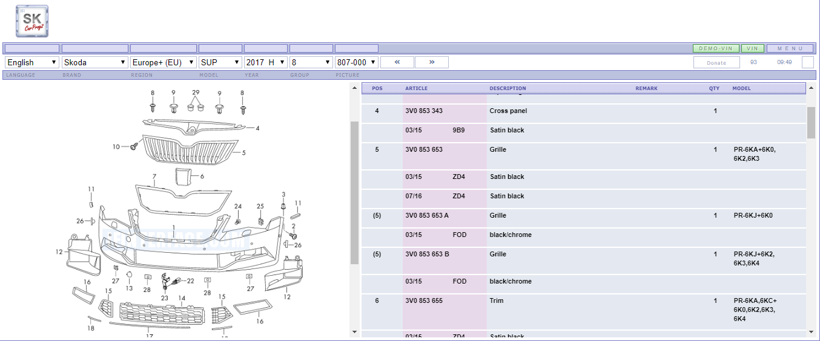Click the empty box beside 09:49

click(x=807, y=62)
